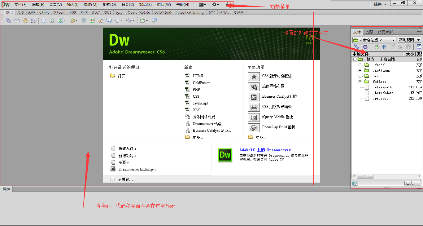Screen dimensions: 423x226
Task: Connect to remote server in Files panel
Action: (x=356, y=47)
